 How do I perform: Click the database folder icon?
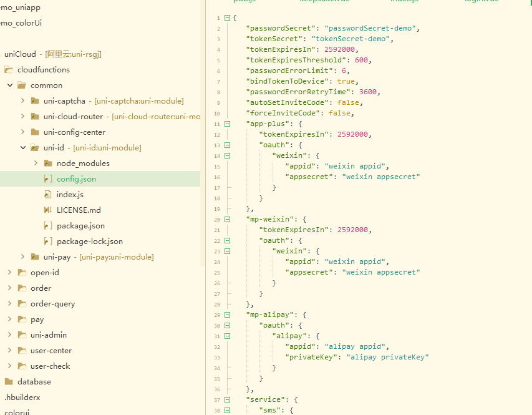click(9, 382)
